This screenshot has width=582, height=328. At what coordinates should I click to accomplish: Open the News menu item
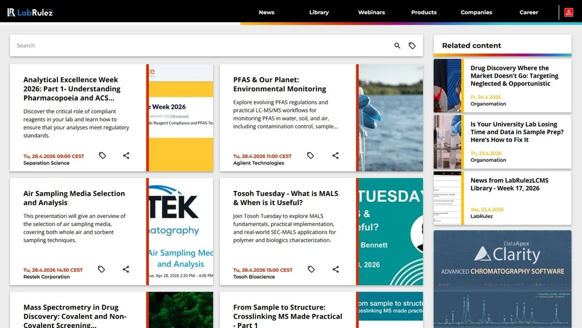[x=266, y=12]
